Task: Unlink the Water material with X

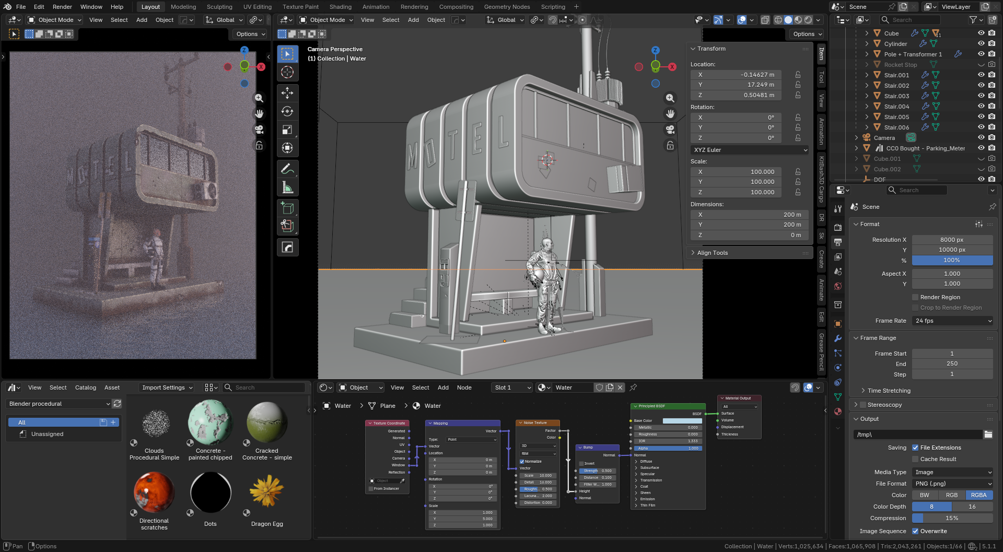Action: pos(620,387)
